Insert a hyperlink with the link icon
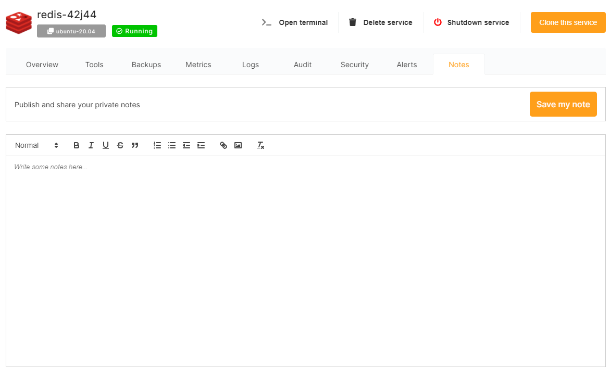610x378 pixels. [223, 145]
